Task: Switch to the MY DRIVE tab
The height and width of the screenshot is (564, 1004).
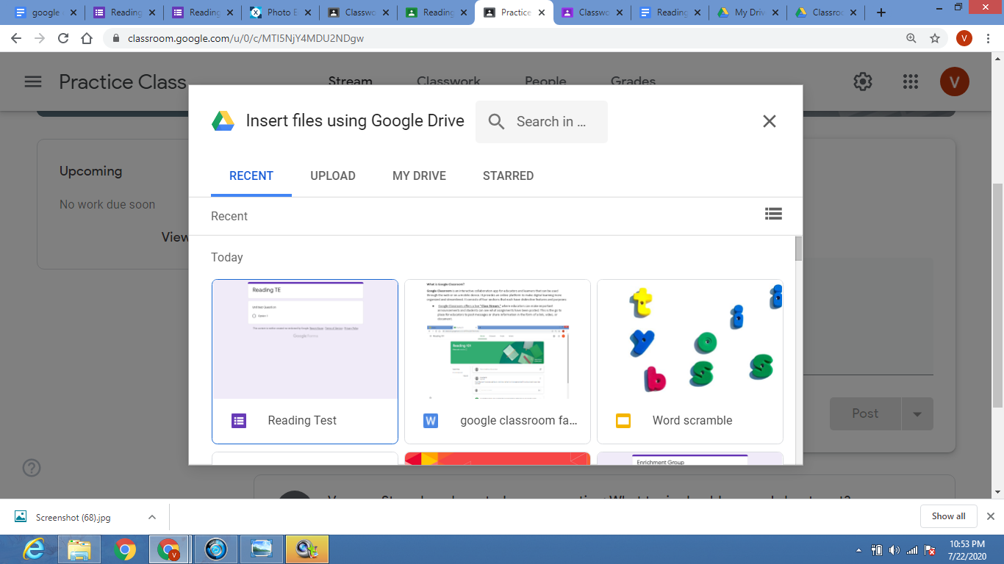Action: click(x=419, y=176)
